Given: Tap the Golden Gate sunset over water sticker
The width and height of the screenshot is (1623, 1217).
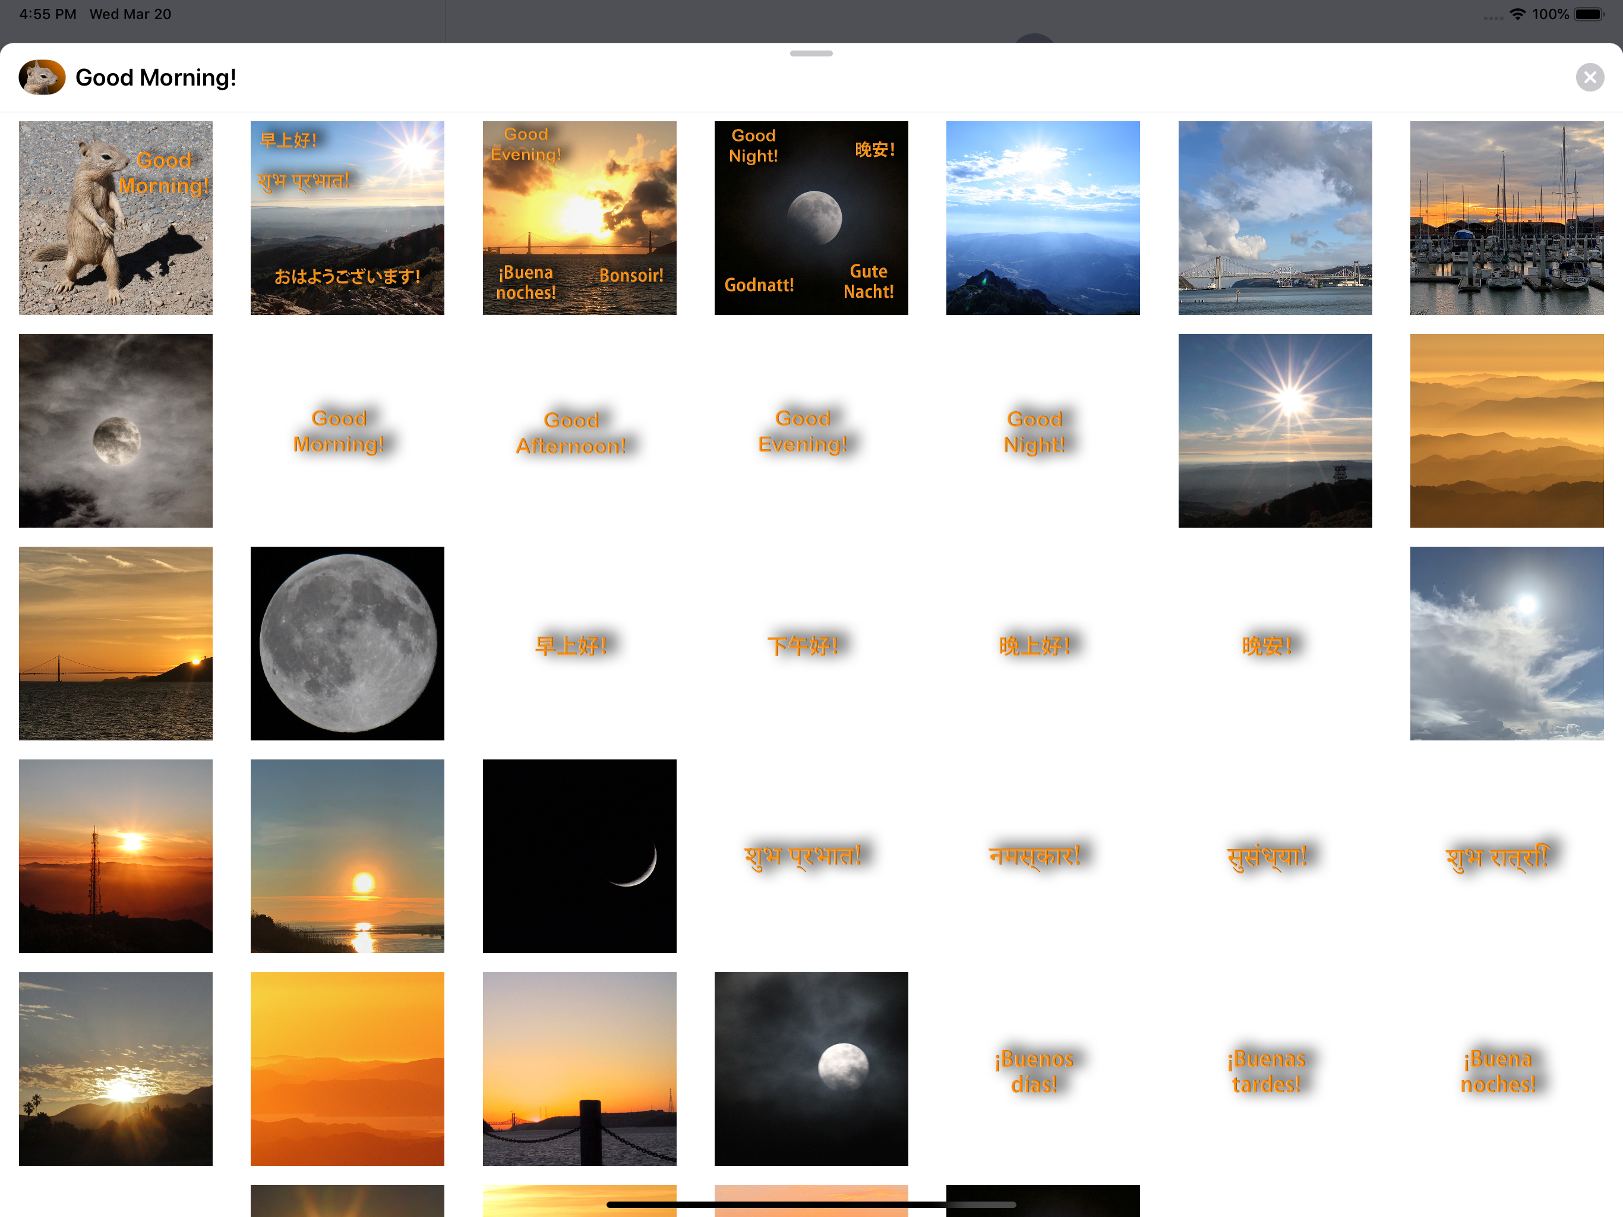Looking at the screenshot, I should click(x=115, y=644).
